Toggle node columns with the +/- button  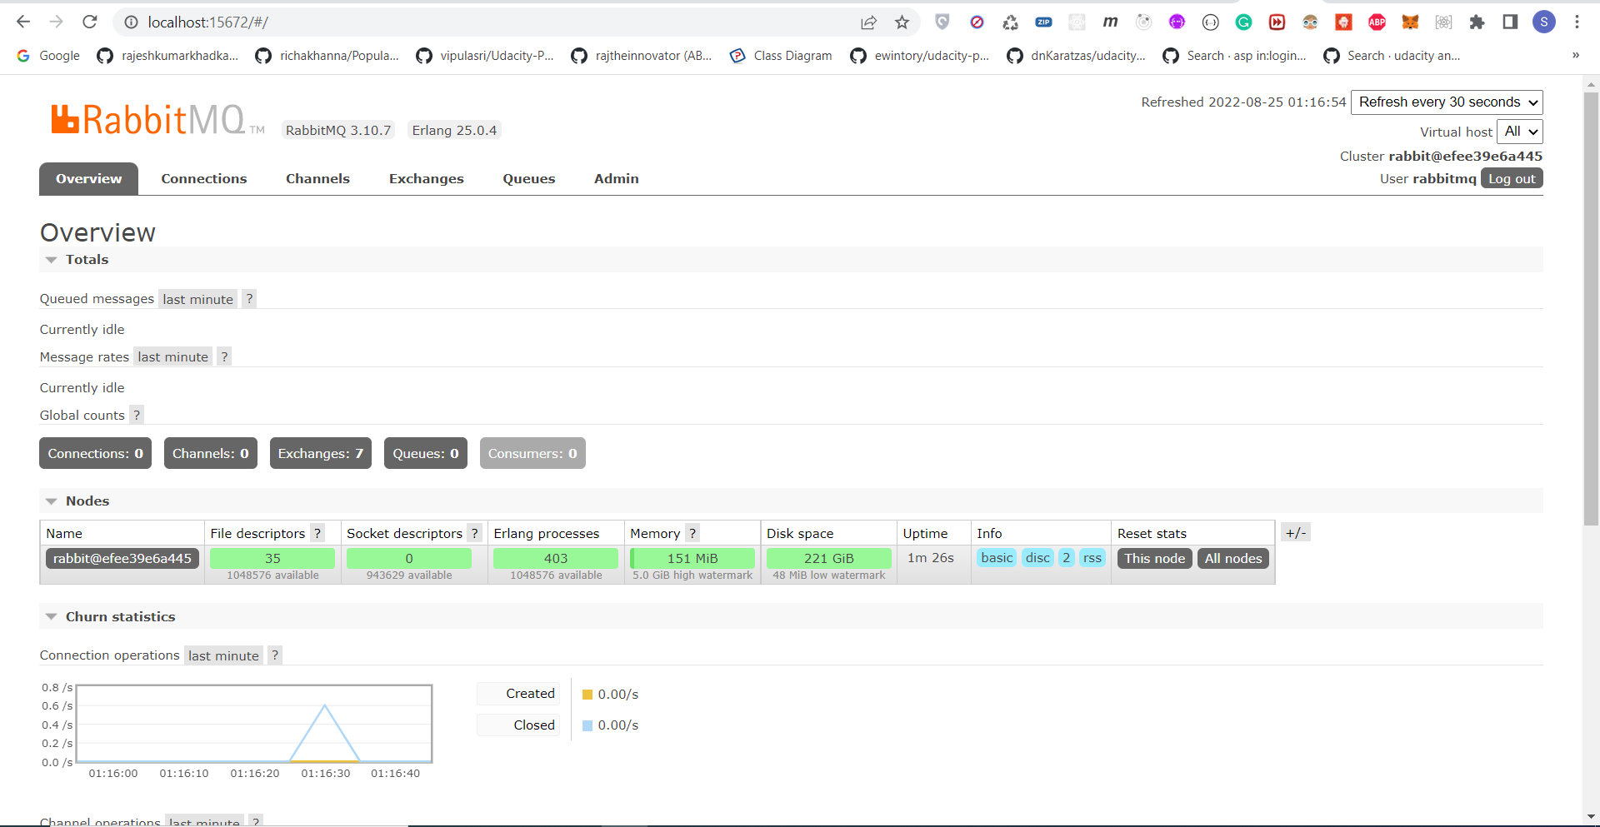pos(1296,533)
